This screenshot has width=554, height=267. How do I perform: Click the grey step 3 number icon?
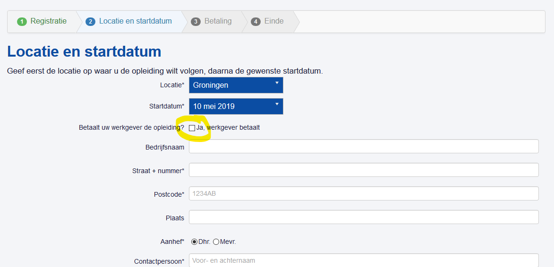click(x=196, y=22)
